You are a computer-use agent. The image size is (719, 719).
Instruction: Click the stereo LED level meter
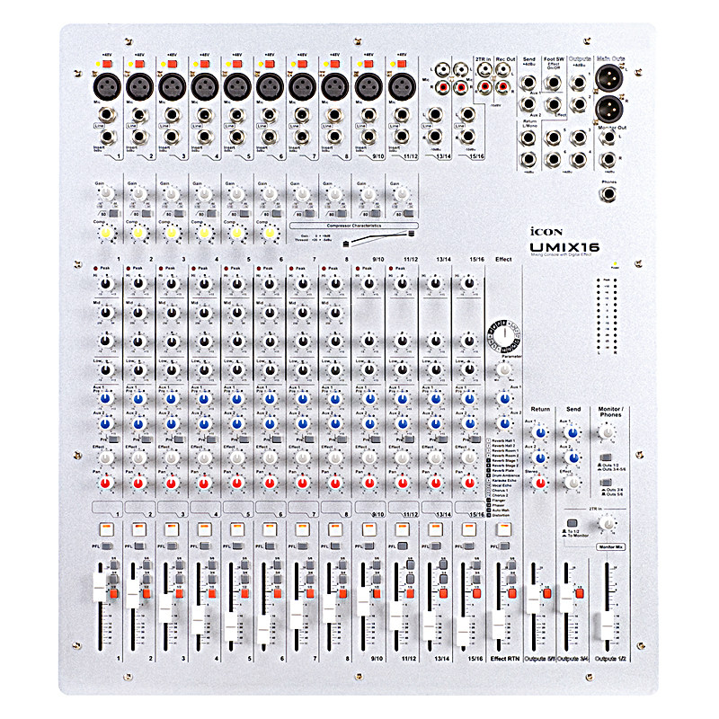(x=607, y=315)
